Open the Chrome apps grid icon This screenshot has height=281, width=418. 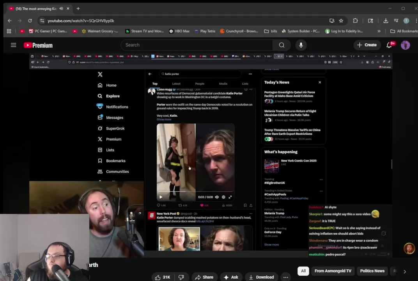pyautogui.click(x=9, y=31)
